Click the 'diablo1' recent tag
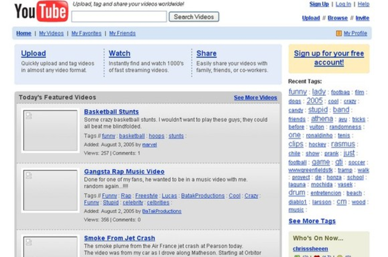This screenshot has width=388, height=257. tap(298, 202)
